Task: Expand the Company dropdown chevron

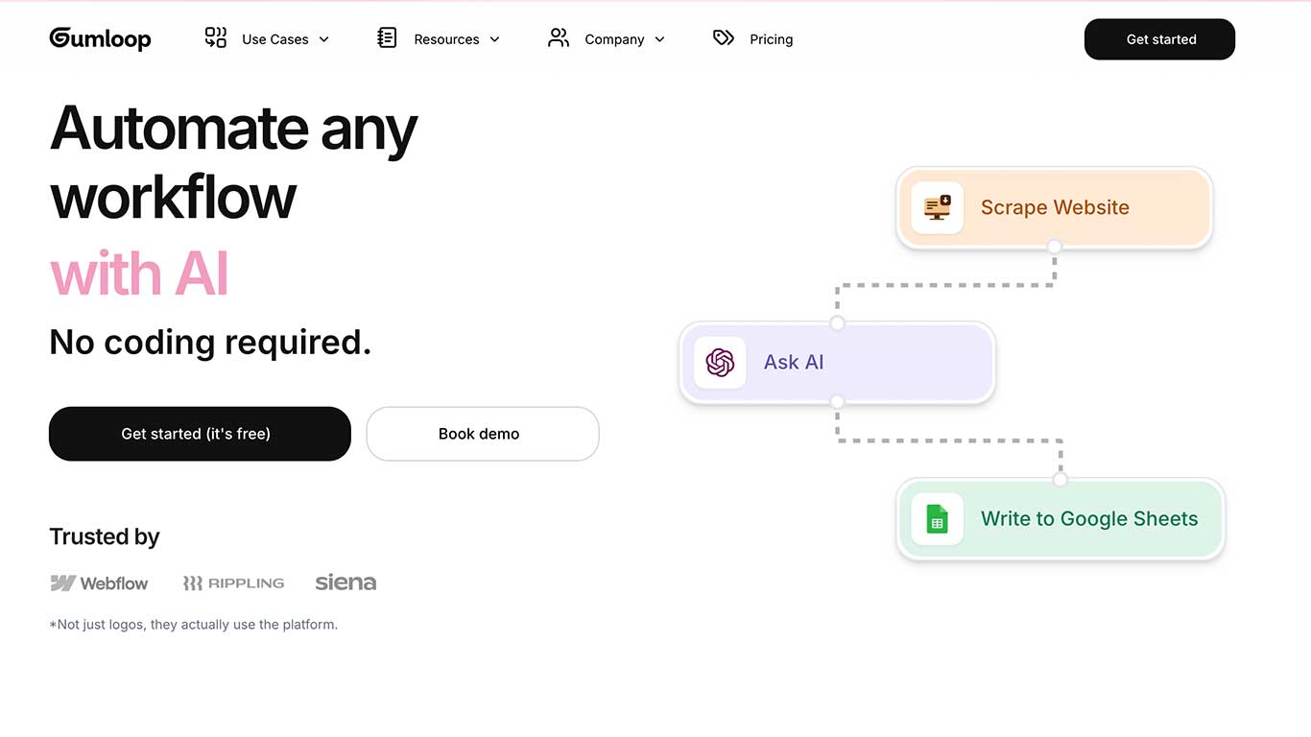Action: [660, 39]
